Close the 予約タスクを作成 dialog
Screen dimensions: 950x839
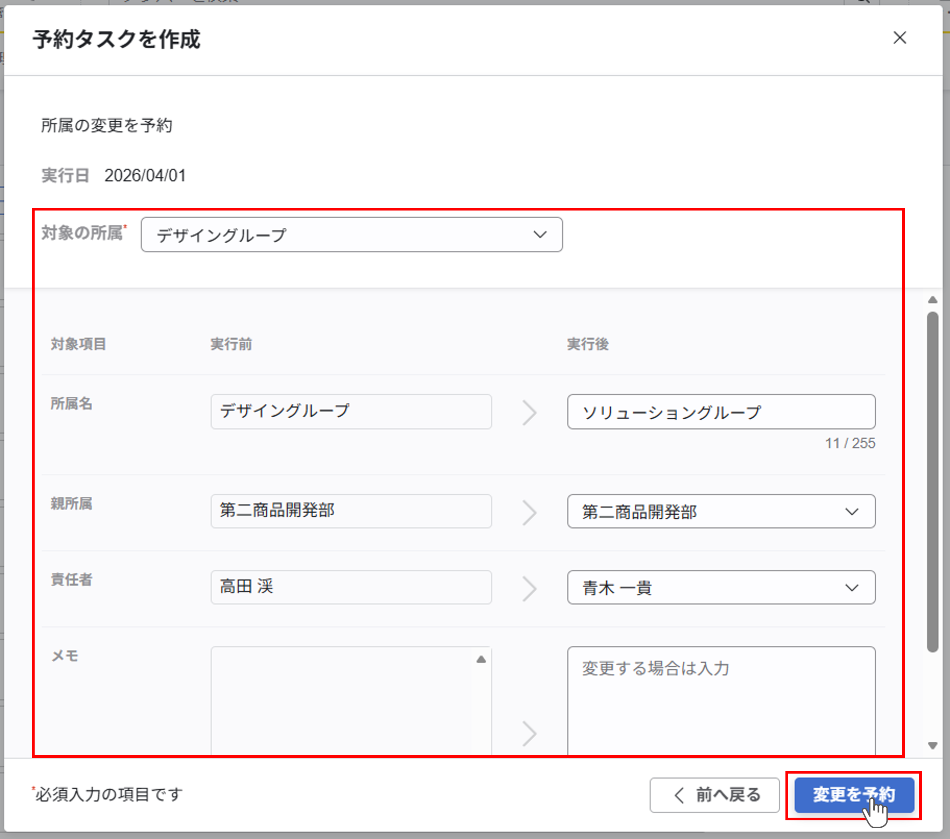coord(899,38)
